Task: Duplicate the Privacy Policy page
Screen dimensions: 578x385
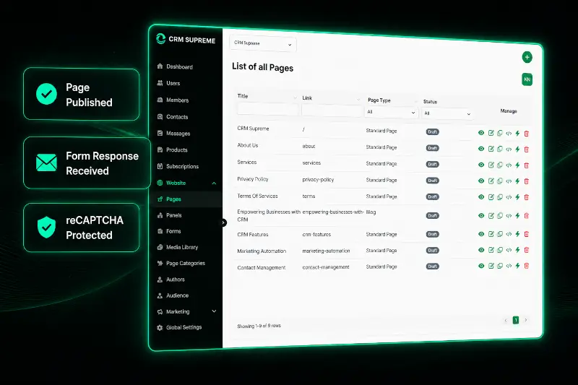Action: coord(500,181)
